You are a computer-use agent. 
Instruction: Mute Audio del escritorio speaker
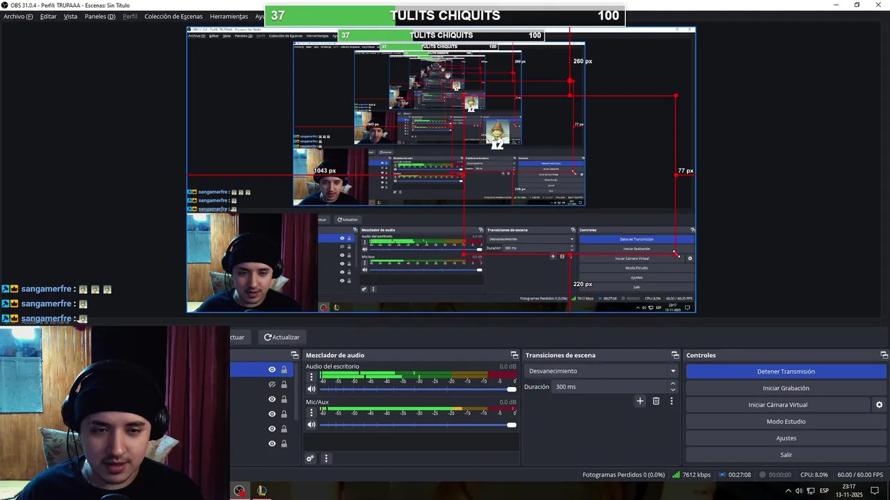pos(311,389)
